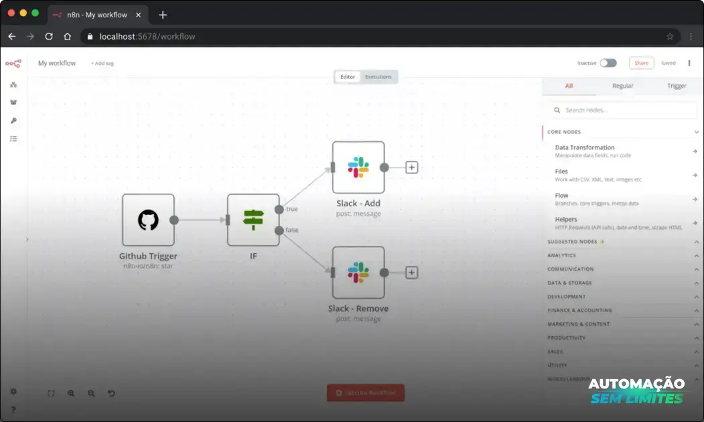Open the help question mark icon
Image resolution: width=704 pixels, height=422 pixels.
13,409
